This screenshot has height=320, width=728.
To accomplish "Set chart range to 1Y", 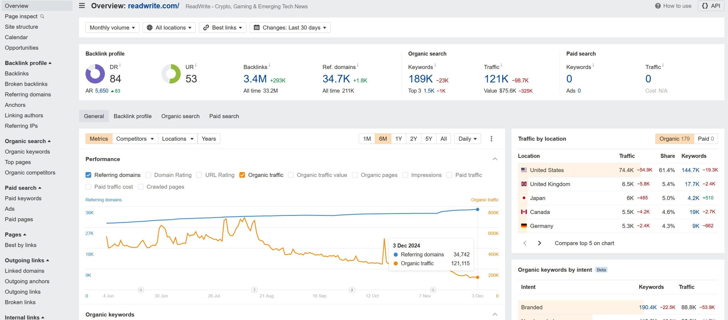I will pyautogui.click(x=398, y=139).
